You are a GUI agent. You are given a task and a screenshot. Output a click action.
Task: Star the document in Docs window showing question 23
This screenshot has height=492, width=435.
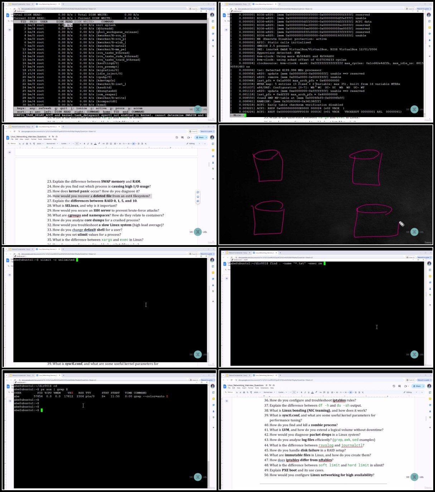pyautogui.click(x=49, y=137)
